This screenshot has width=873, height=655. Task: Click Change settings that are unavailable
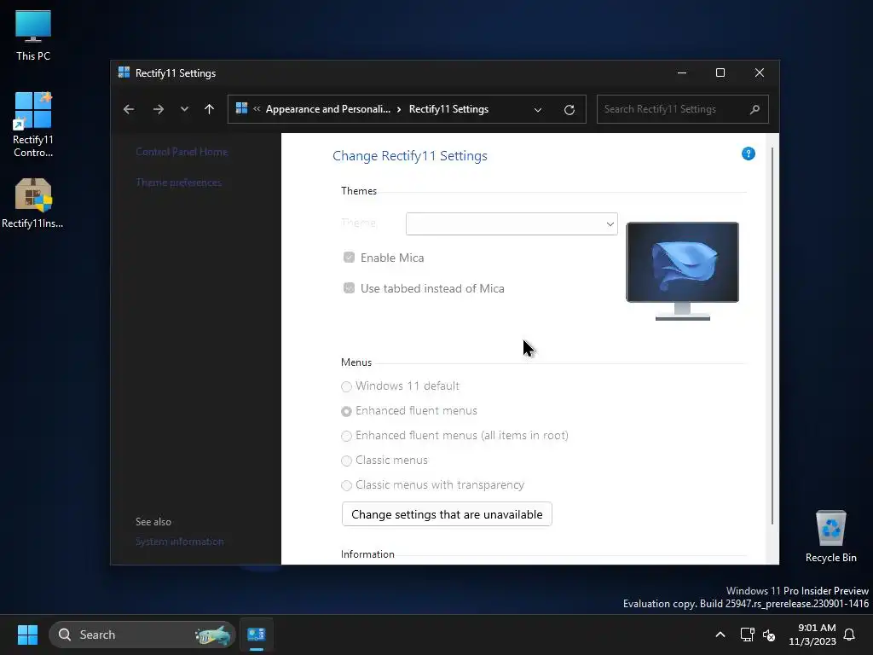pos(447,514)
